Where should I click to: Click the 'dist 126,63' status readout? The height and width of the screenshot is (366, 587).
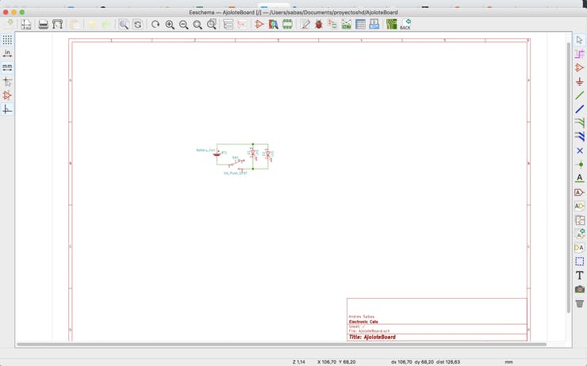point(448,362)
